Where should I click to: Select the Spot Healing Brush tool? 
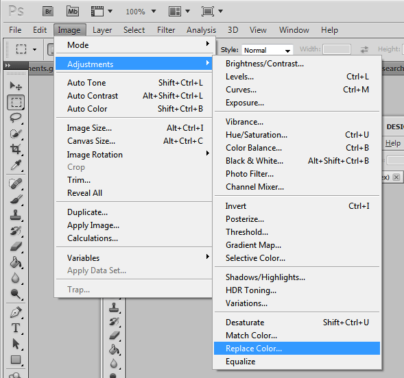16,184
